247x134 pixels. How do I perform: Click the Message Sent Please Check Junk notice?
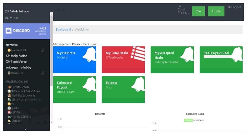tap(75, 44)
